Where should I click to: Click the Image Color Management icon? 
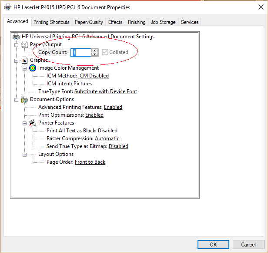pyautogui.click(x=33, y=68)
